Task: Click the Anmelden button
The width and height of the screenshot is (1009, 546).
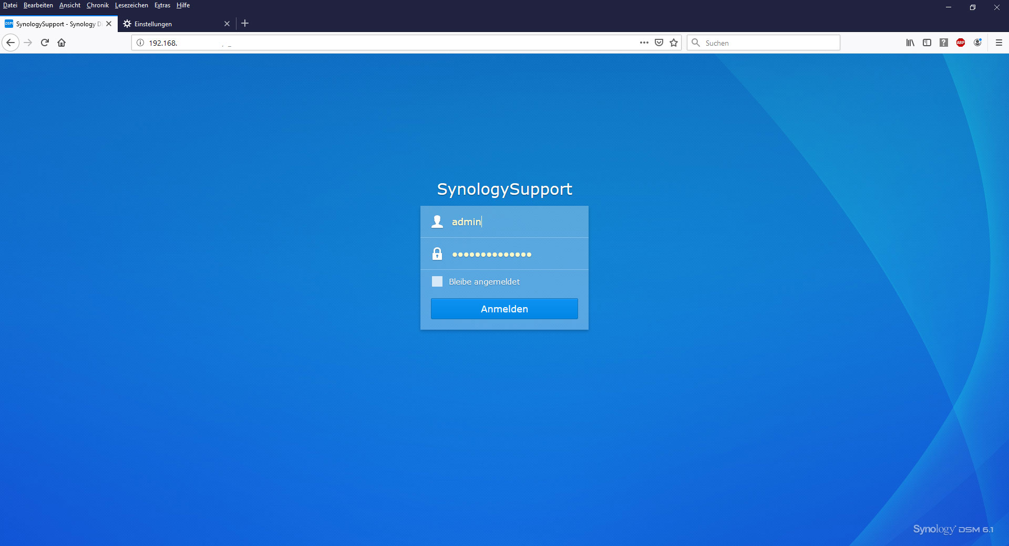Action: [504, 309]
